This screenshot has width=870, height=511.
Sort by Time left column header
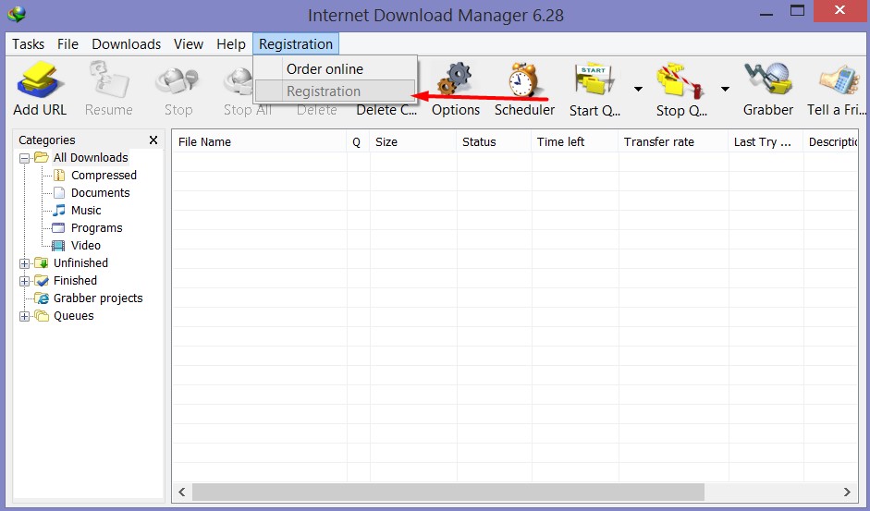point(574,142)
